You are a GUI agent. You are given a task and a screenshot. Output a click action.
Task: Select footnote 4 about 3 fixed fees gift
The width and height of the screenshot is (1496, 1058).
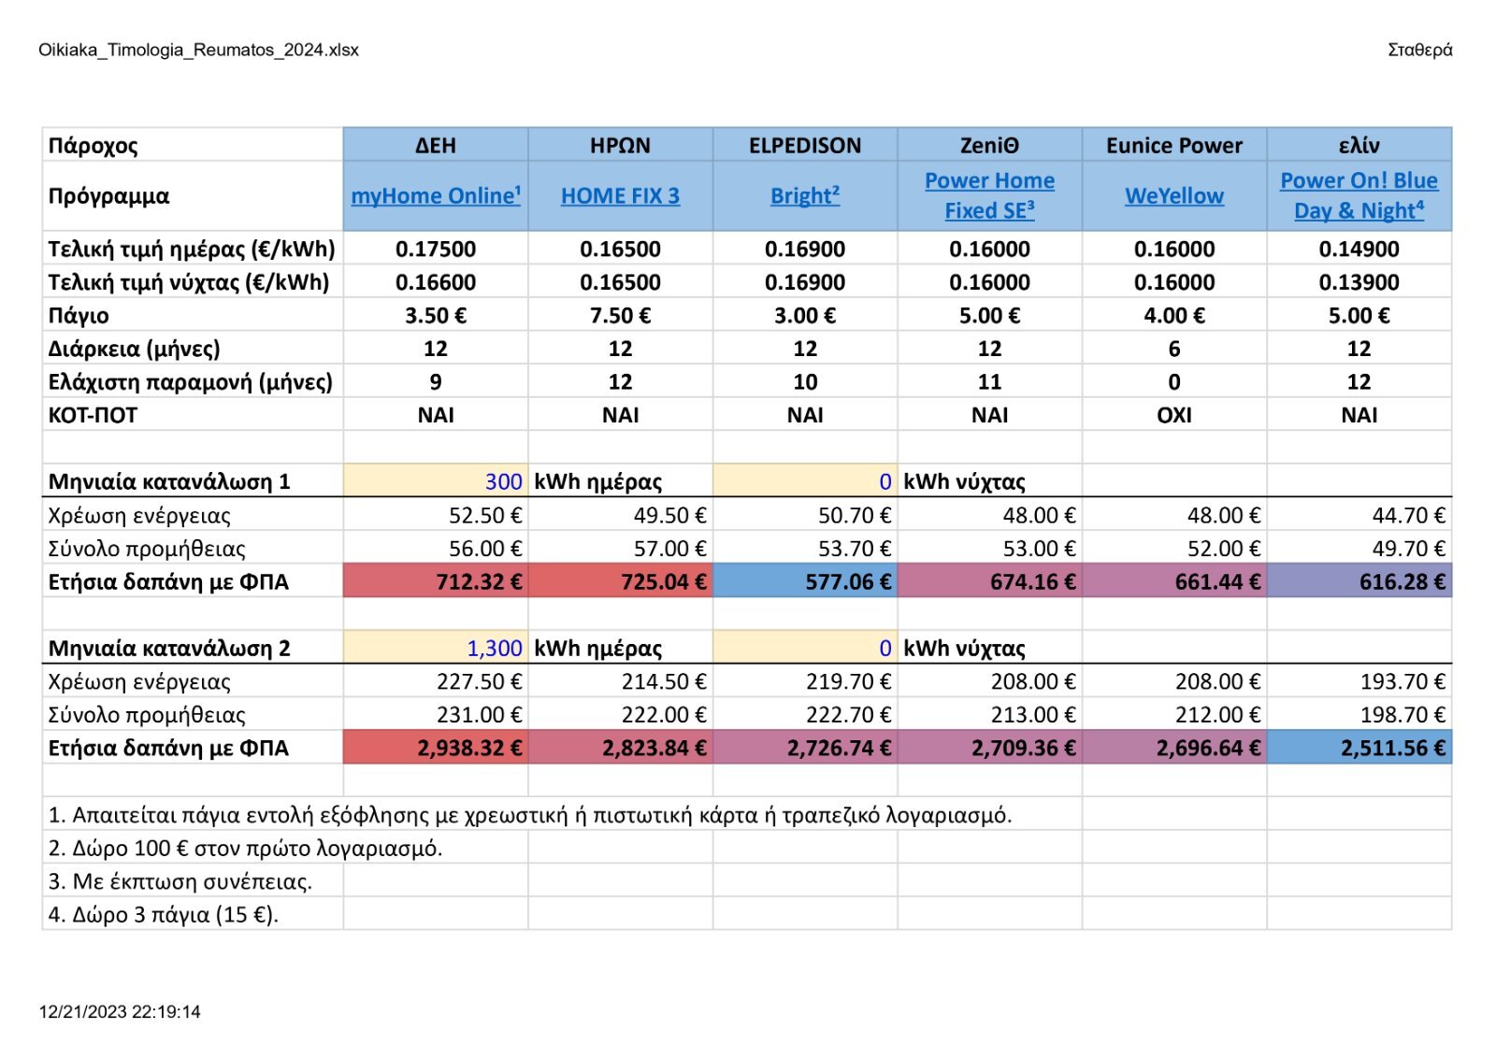coord(163,914)
